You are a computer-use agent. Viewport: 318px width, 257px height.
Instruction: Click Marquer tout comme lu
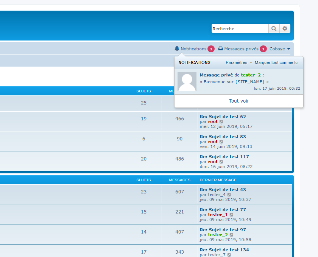[276, 62]
